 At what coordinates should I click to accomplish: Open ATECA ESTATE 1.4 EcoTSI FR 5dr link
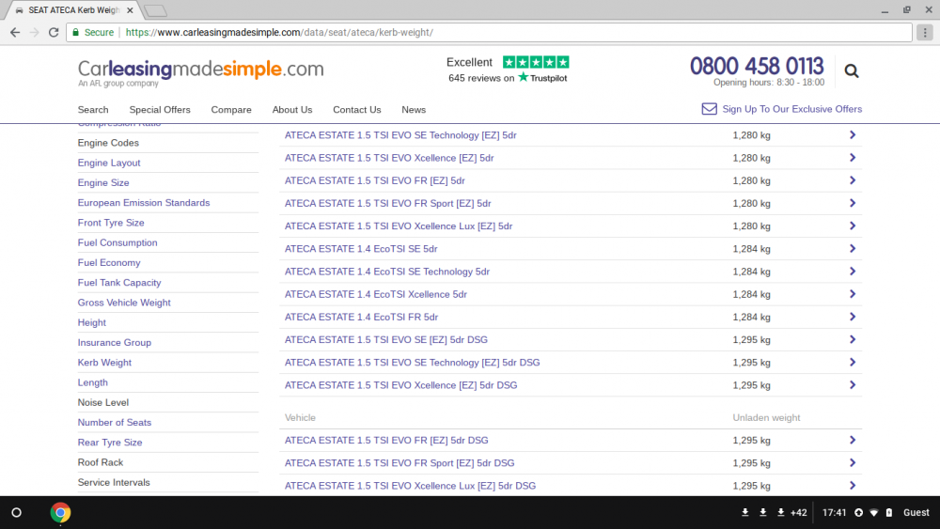click(x=362, y=317)
